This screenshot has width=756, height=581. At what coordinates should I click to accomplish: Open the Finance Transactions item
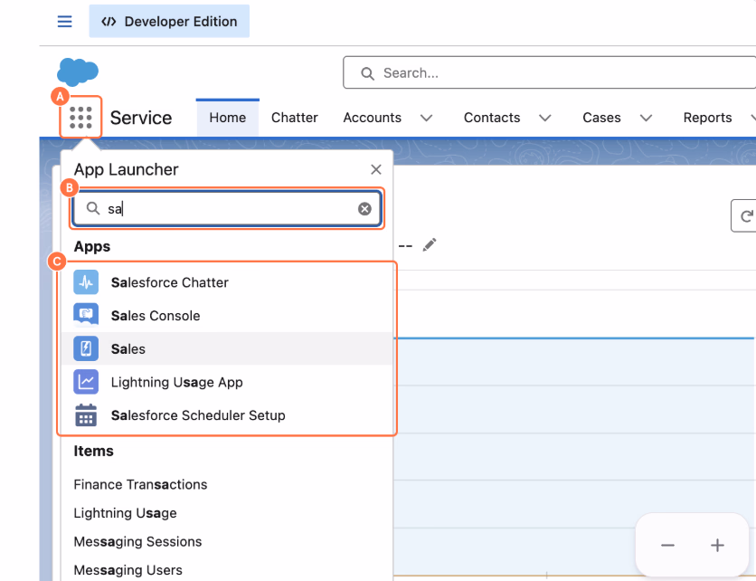pos(140,484)
